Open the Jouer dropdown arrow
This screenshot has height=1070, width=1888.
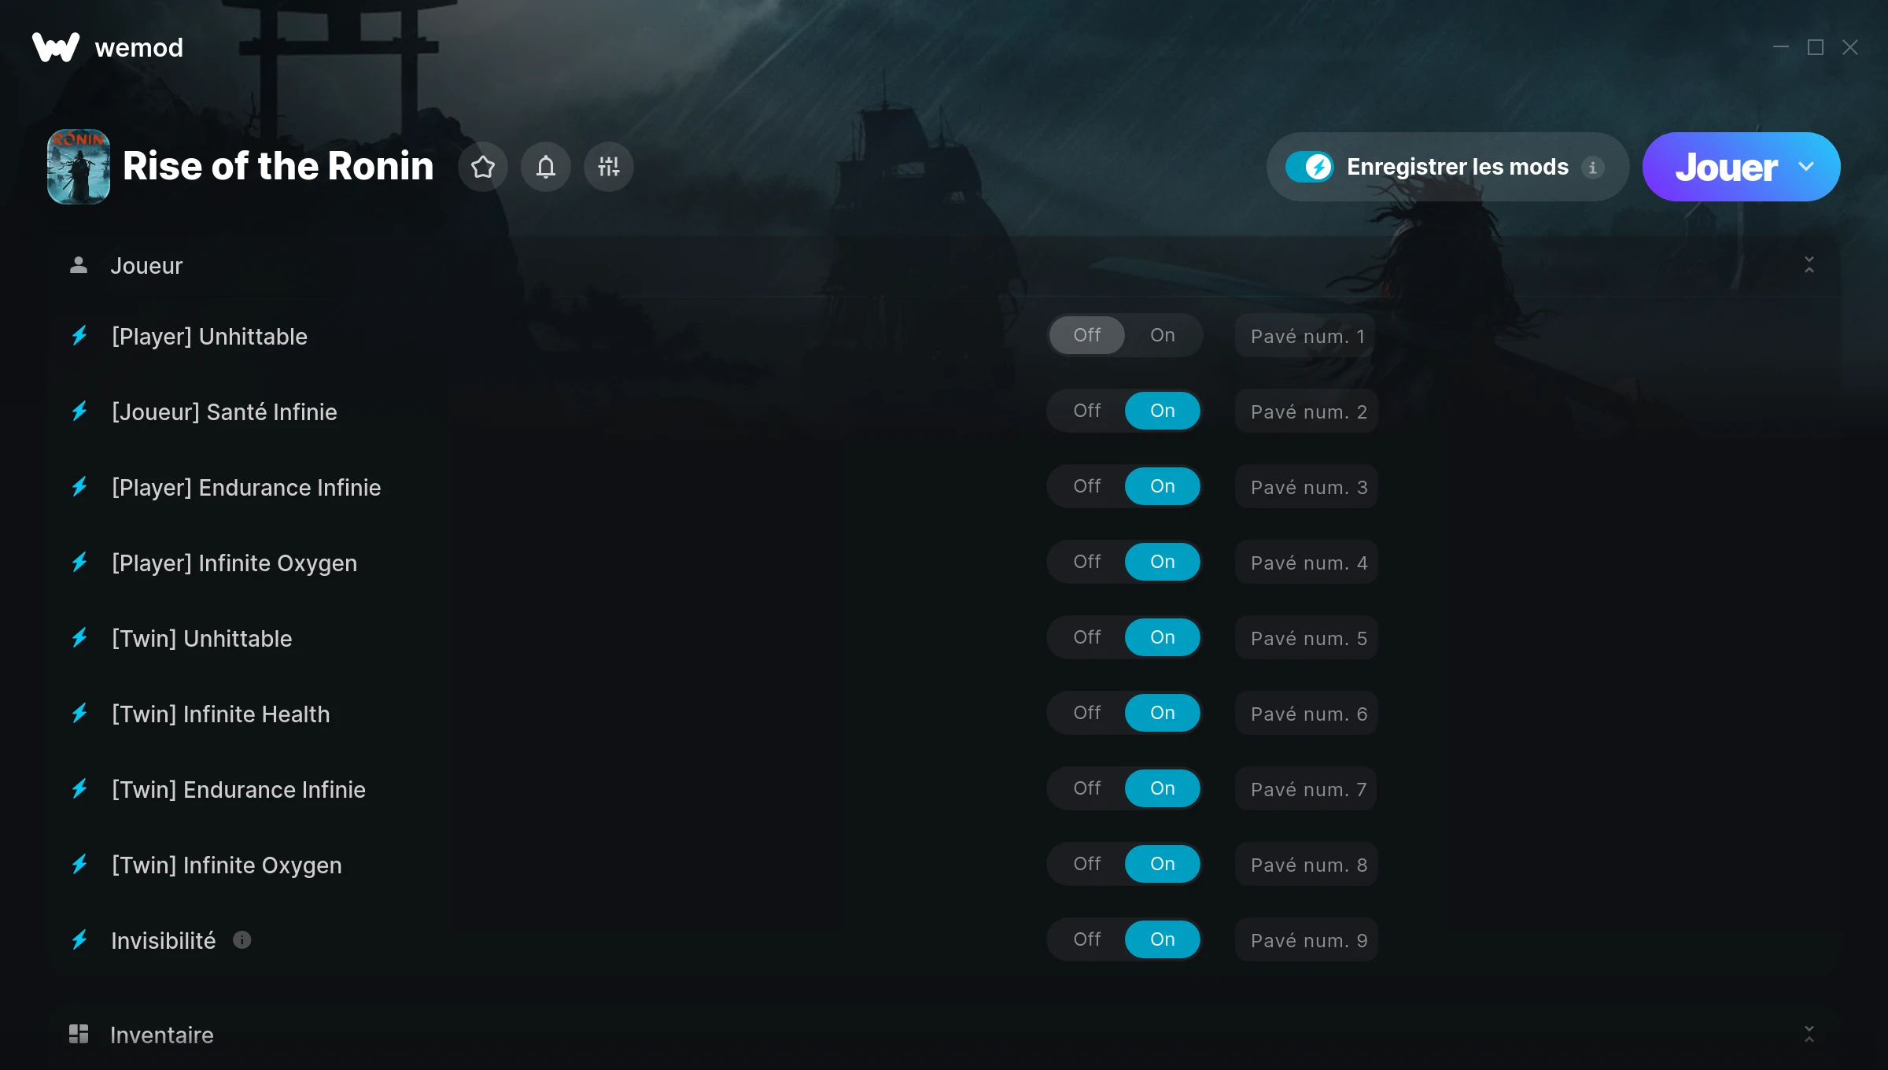tap(1806, 167)
